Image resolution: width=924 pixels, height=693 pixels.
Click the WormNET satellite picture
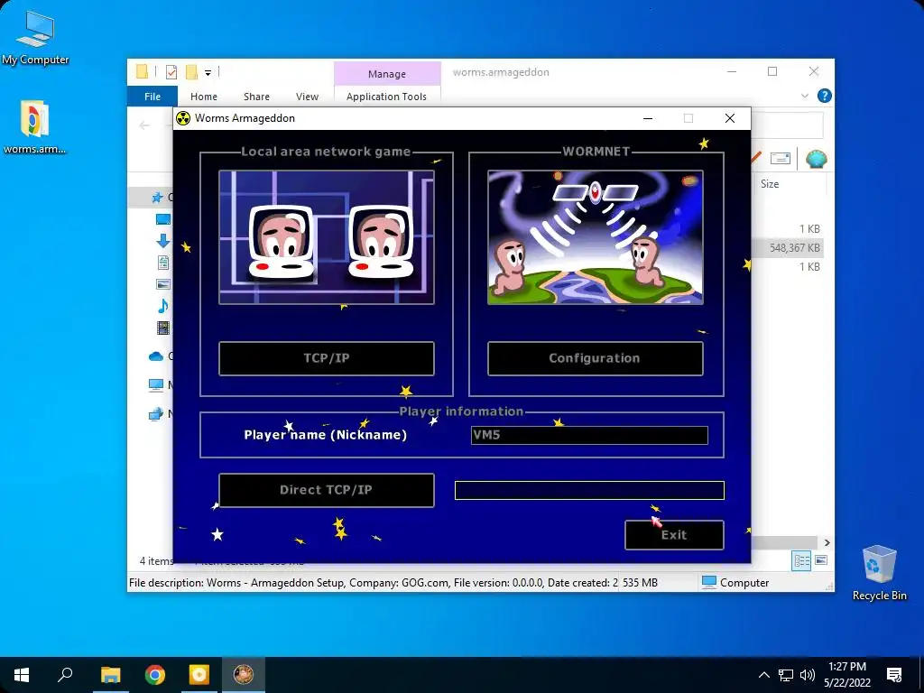tap(596, 237)
